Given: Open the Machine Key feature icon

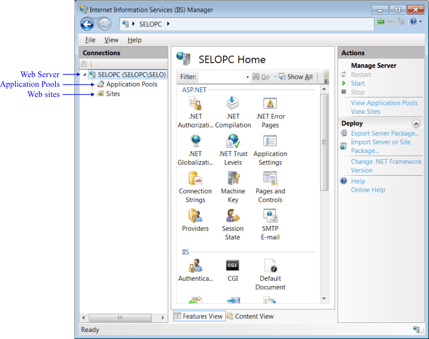Looking at the screenshot, I should click(x=233, y=178).
